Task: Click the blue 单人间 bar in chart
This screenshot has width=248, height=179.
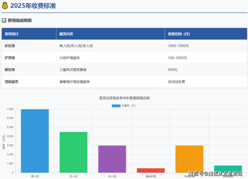Action: [35, 141]
